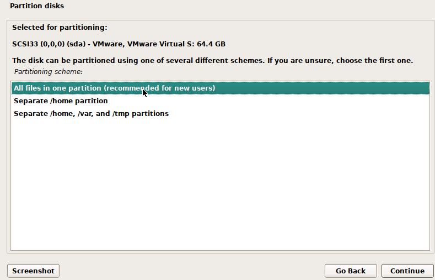
Task: Take a screenshot with Screenshot button
Action: coord(33,271)
